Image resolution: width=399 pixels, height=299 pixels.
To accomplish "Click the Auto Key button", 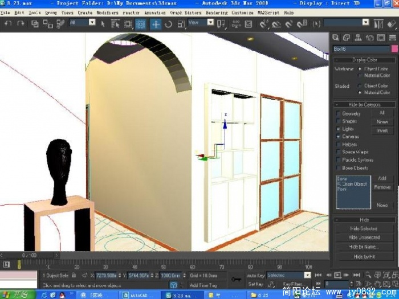I will [256, 275].
